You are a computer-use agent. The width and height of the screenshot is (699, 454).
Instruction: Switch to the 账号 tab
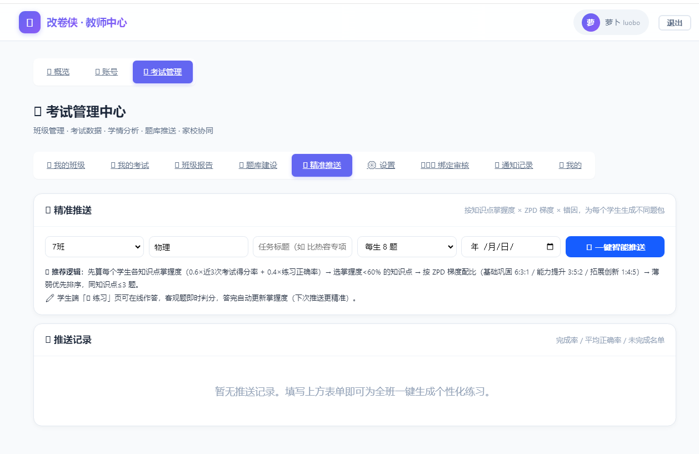coord(106,72)
